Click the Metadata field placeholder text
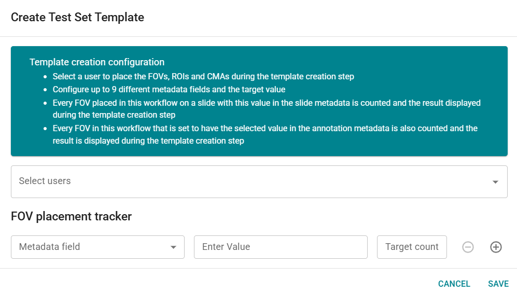Viewport: 517px width, 294px height. click(49, 247)
